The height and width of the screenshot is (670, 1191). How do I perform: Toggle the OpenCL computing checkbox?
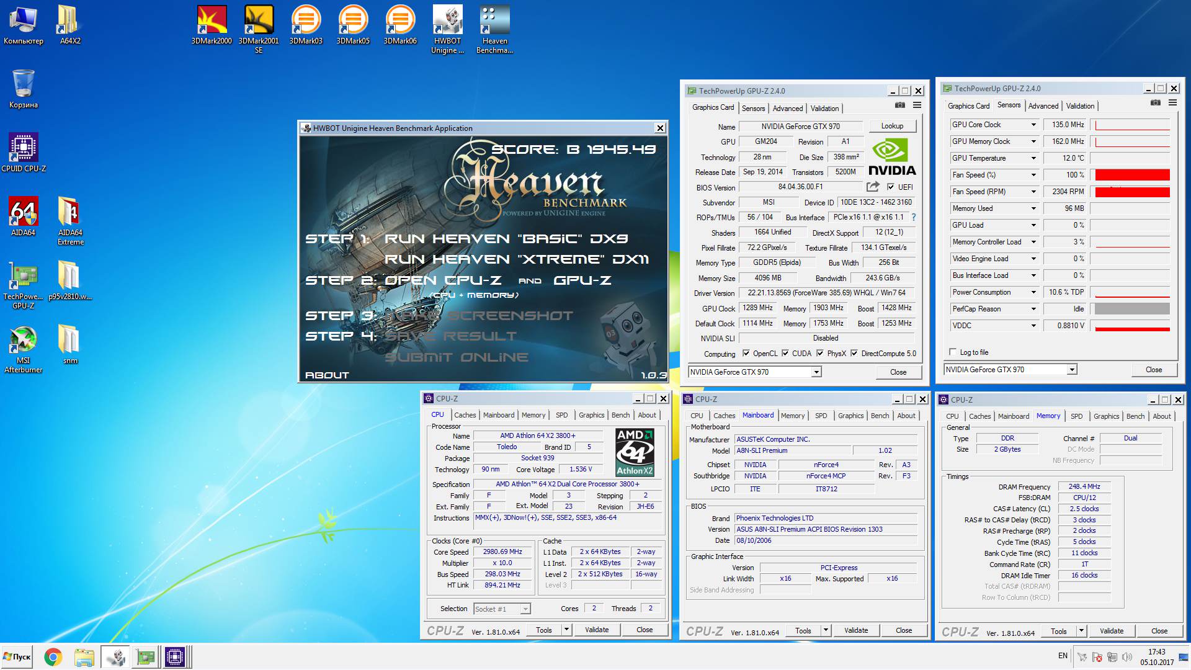[746, 353]
